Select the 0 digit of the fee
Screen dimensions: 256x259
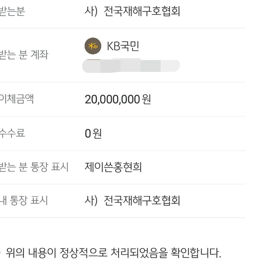[88, 134]
